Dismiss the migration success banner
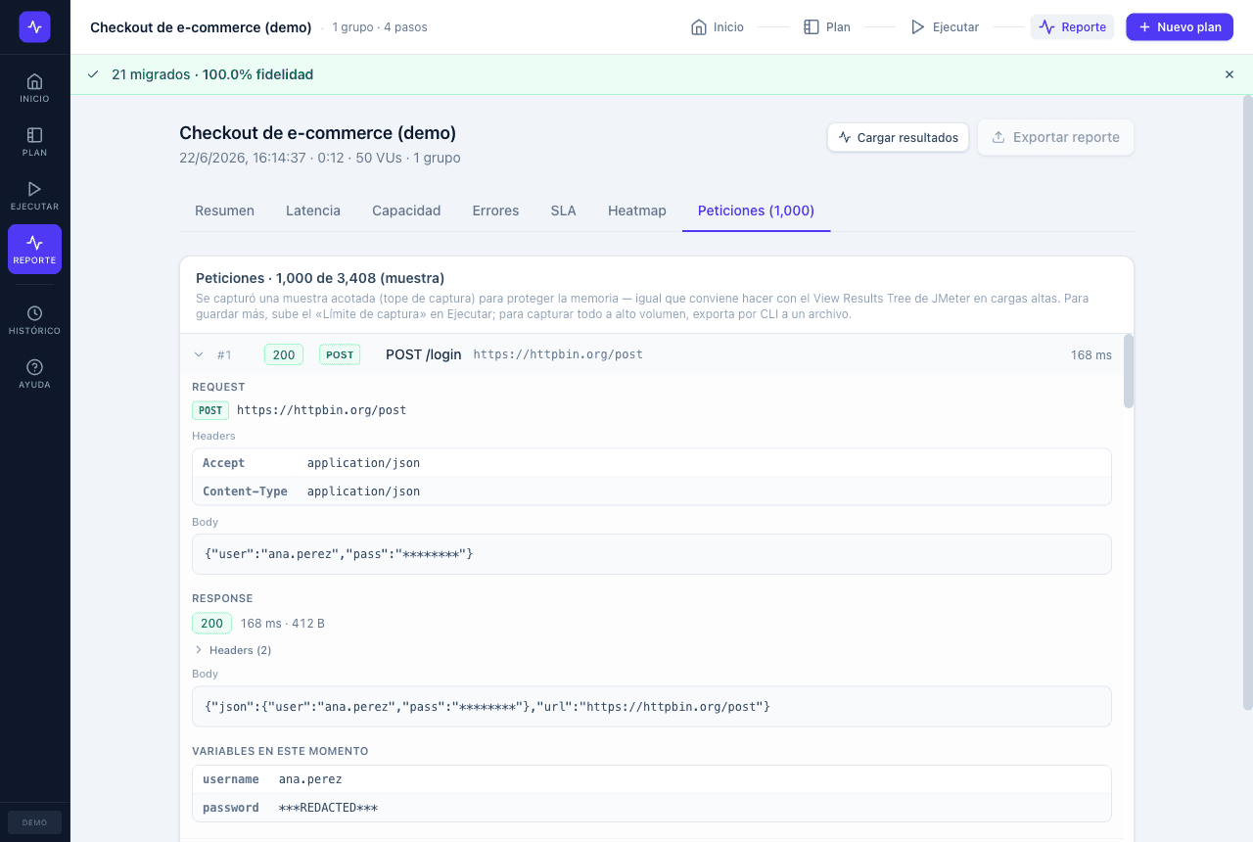 pos(1230,74)
